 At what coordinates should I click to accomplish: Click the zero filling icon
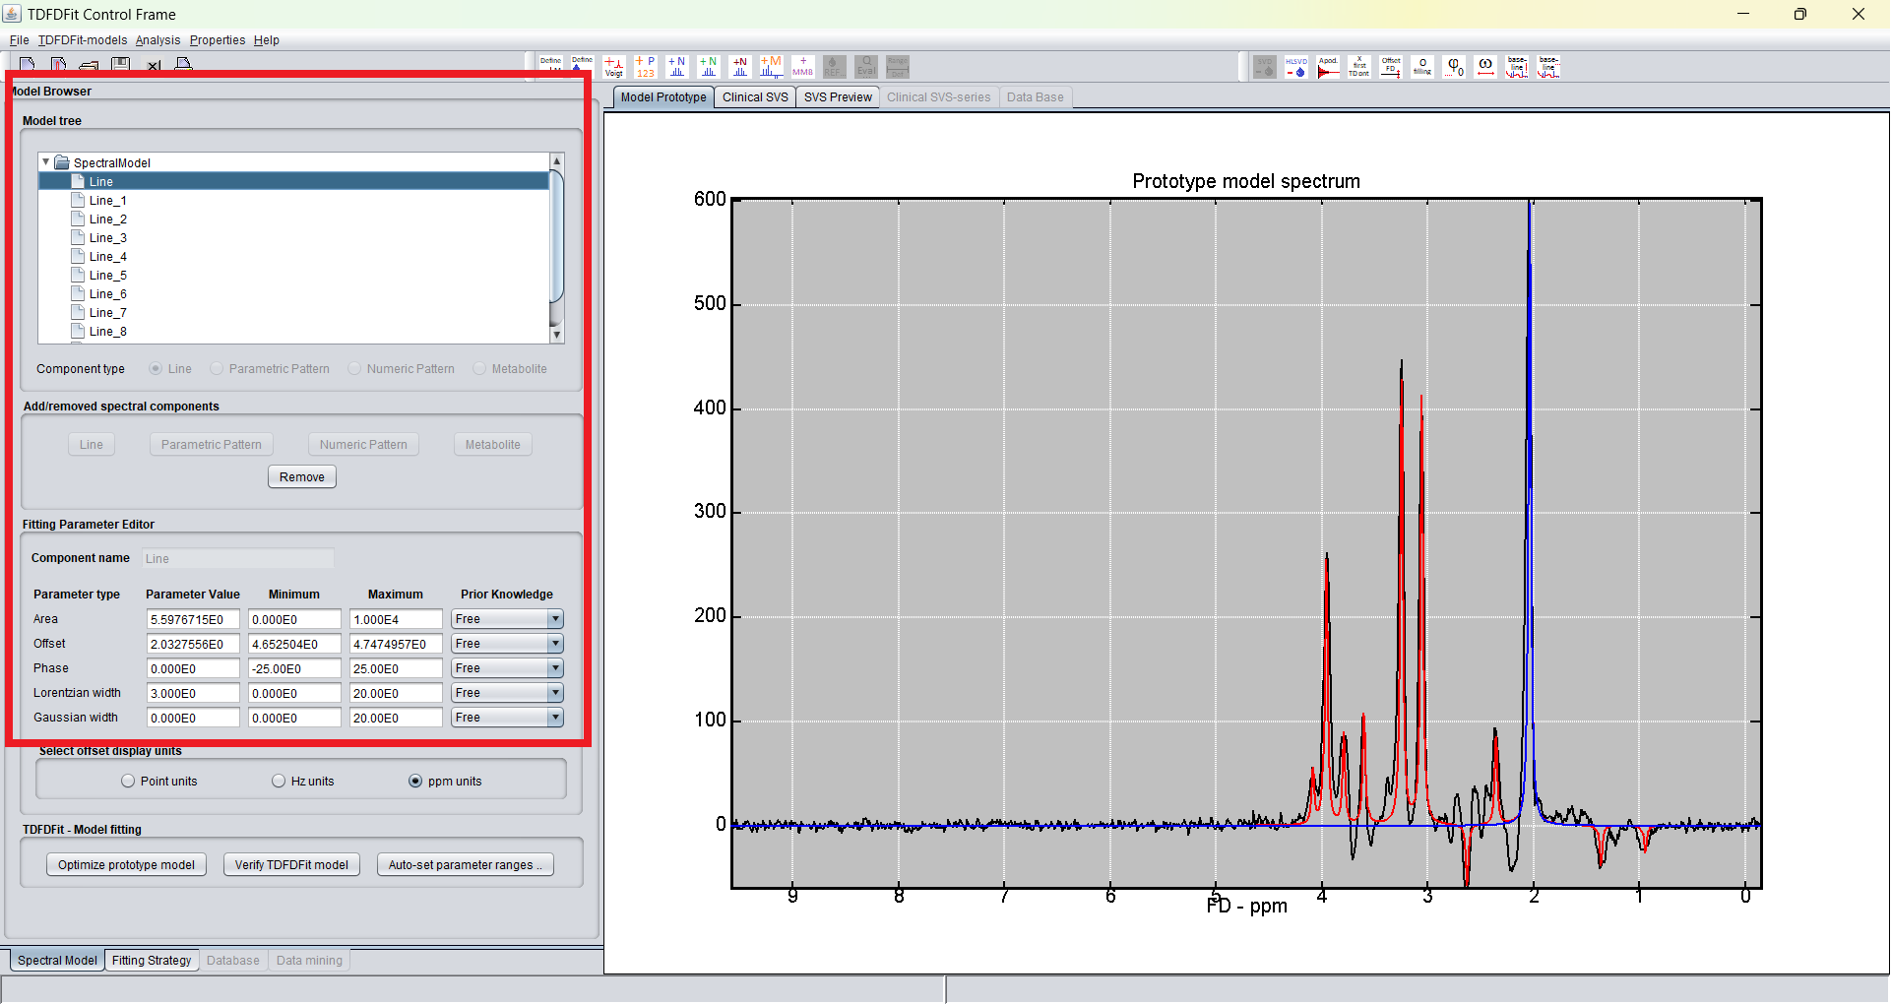click(1422, 66)
